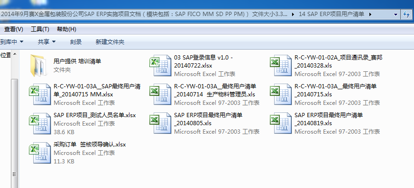The width and height of the screenshot is (414, 188).
Task: Select file name R-C-YW-01-03A__最终用户清单_20140715.xls
Action: [335, 90]
